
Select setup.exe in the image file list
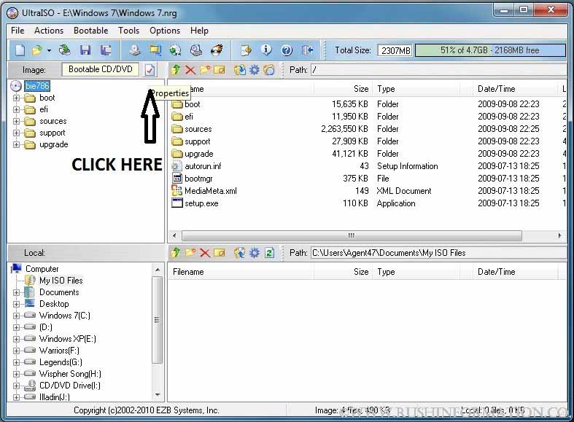pos(201,203)
